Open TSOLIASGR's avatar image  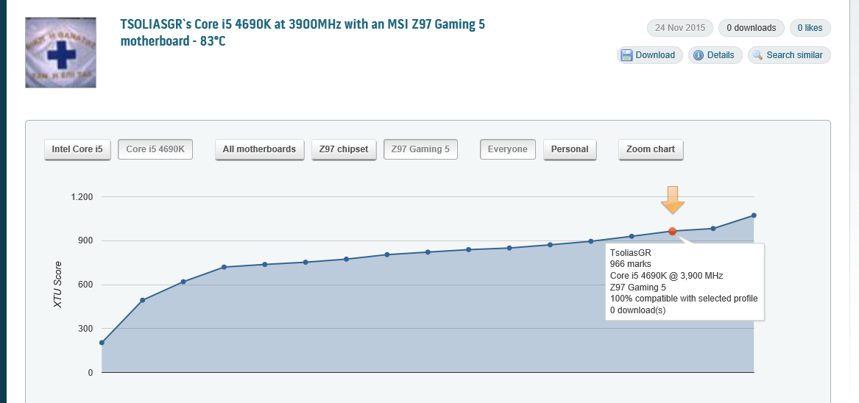click(x=61, y=52)
